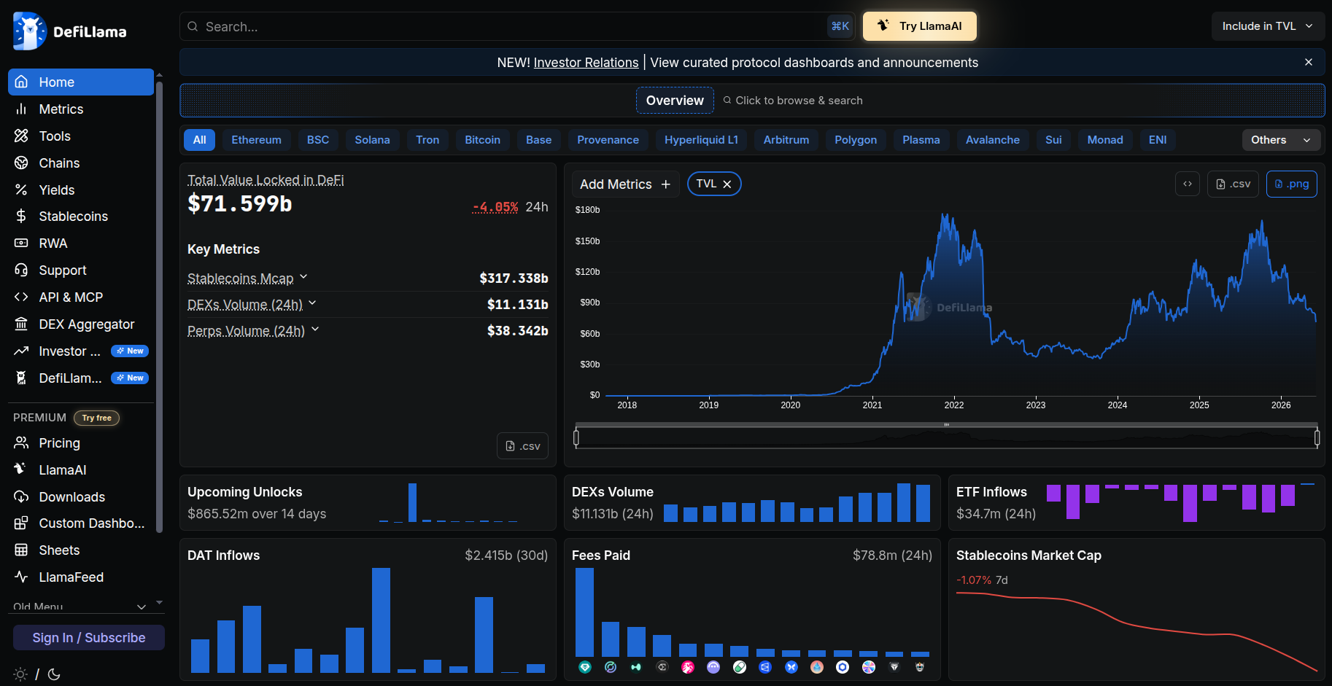Open Downloads in the sidebar
This screenshot has width=1332, height=686.
[x=81, y=497]
